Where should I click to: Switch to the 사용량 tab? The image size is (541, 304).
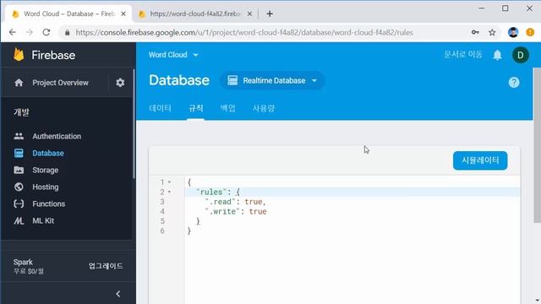point(263,108)
